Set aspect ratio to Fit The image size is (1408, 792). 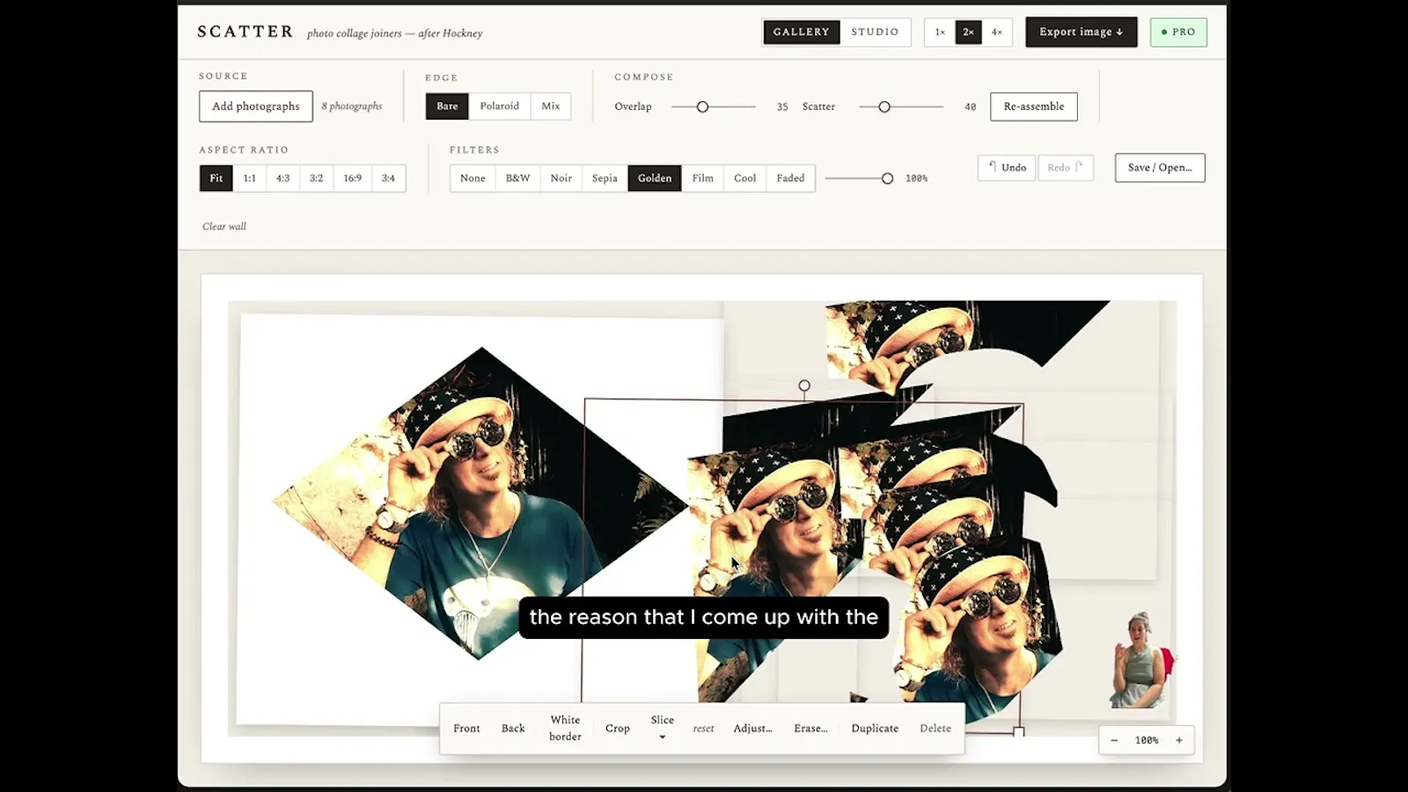[x=216, y=178]
